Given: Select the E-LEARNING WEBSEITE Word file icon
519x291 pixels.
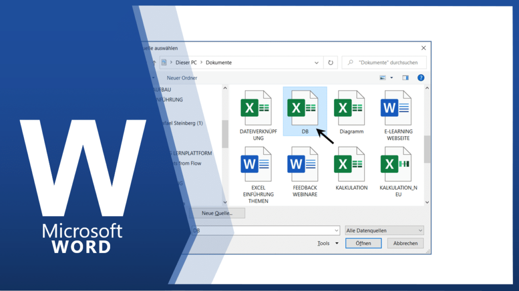Looking at the screenshot, I should point(396,108).
